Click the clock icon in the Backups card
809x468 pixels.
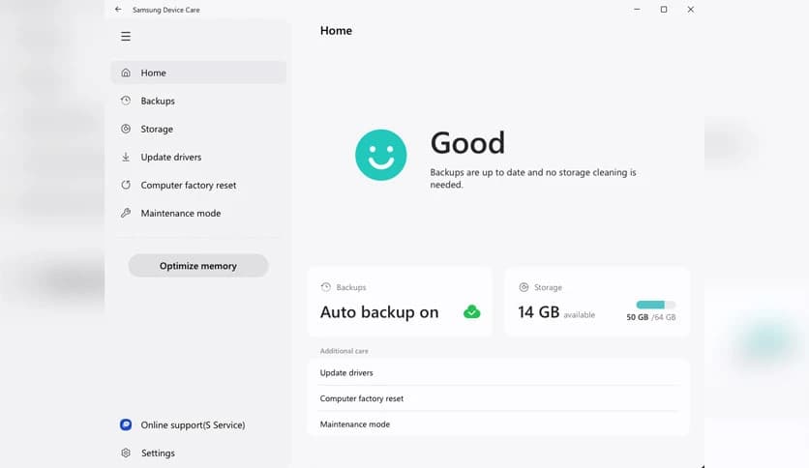tap(325, 287)
